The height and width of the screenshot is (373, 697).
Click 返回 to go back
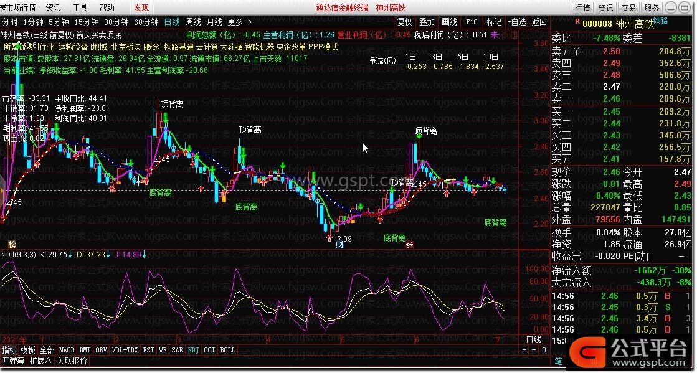click(x=539, y=22)
